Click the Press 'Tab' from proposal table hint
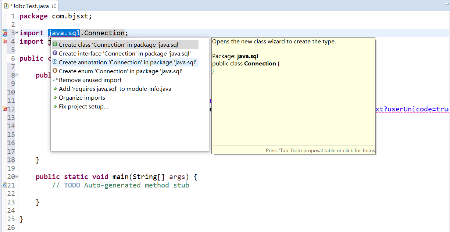This screenshot has height=232, width=450. click(x=320, y=150)
